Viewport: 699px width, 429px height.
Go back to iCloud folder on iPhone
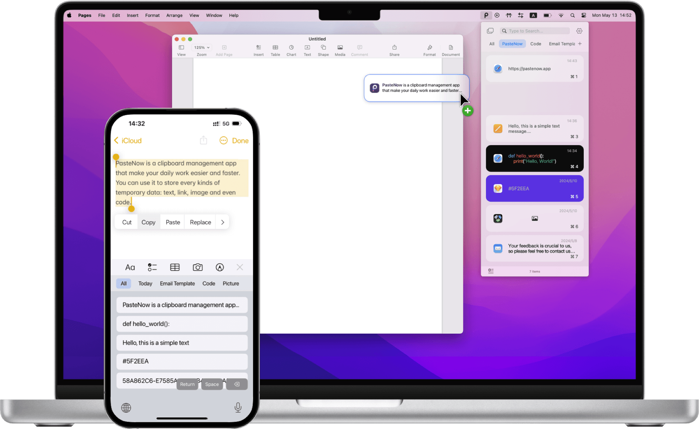click(x=128, y=141)
